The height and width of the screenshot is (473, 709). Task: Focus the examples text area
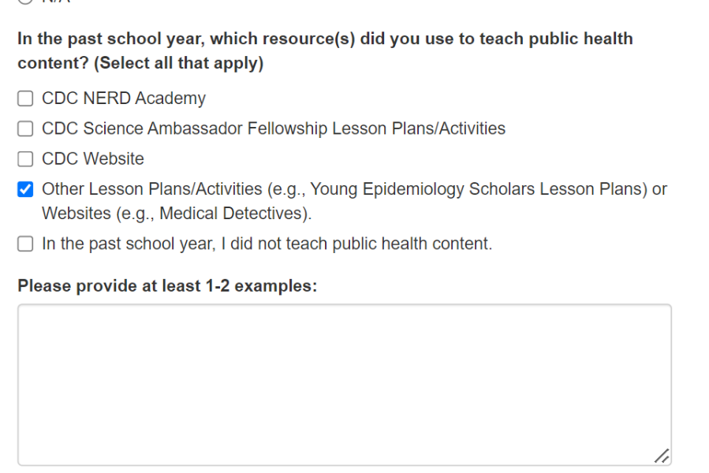(x=344, y=384)
